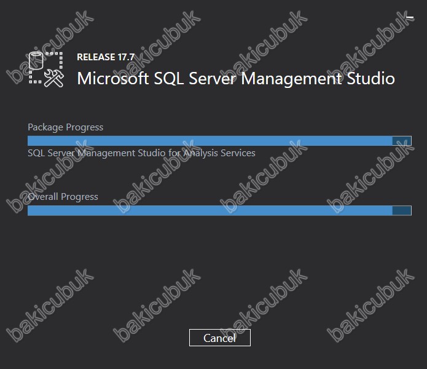Click the SQL Server Management Studio logo icon
The height and width of the screenshot is (369, 427).
point(46,69)
